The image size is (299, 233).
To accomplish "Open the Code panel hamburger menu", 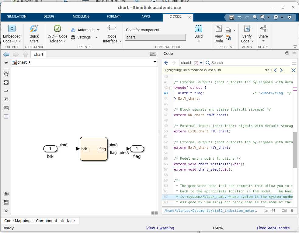I will (x=294, y=63).
